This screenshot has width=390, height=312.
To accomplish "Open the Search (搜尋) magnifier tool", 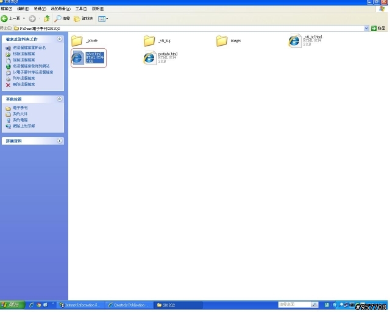I will (62, 18).
